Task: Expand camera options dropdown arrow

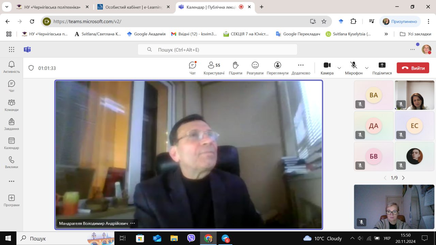Action: tap(339, 68)
